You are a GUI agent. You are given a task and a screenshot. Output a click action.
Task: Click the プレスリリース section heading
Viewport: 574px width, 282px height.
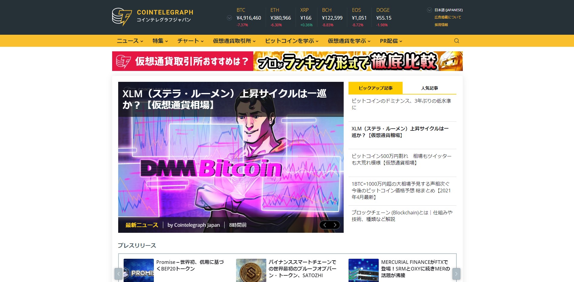[137, 245]
